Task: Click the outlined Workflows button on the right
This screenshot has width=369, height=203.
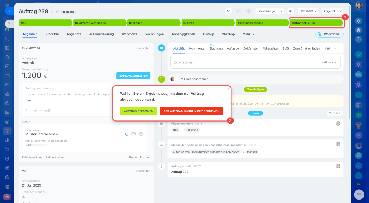Action: pyautogui.click(x=330, y=34)
